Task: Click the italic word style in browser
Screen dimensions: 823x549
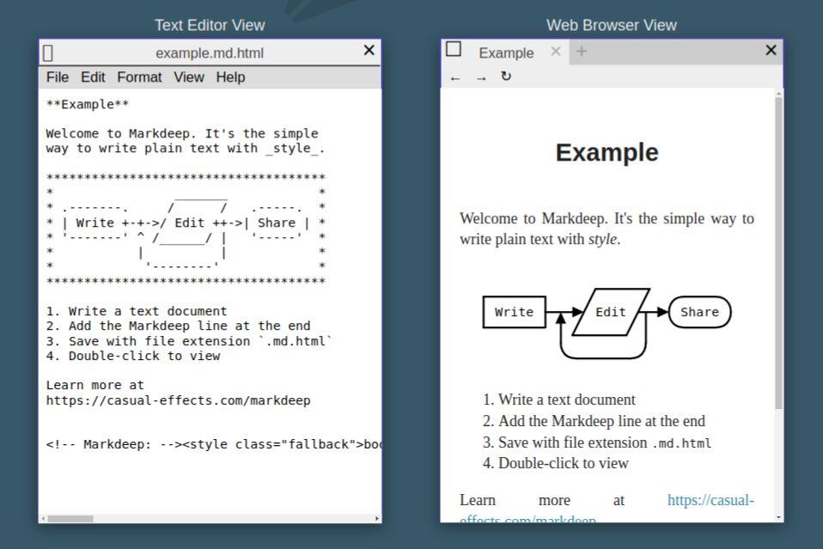Action: click(x=602, y=240)
